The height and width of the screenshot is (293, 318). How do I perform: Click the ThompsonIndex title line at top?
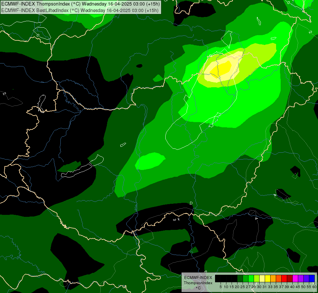(81, 4)
